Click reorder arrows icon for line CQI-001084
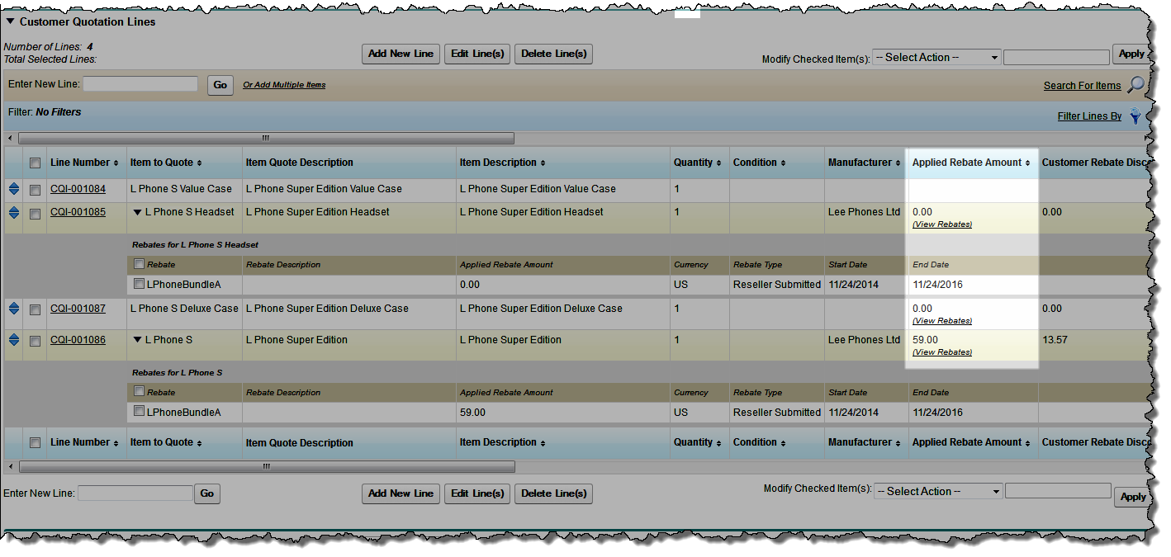 coord(13,189)
